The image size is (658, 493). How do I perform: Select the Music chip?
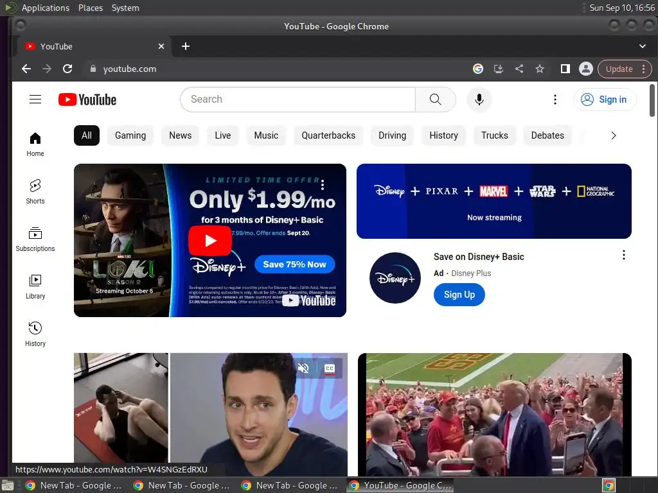point(266,135)
